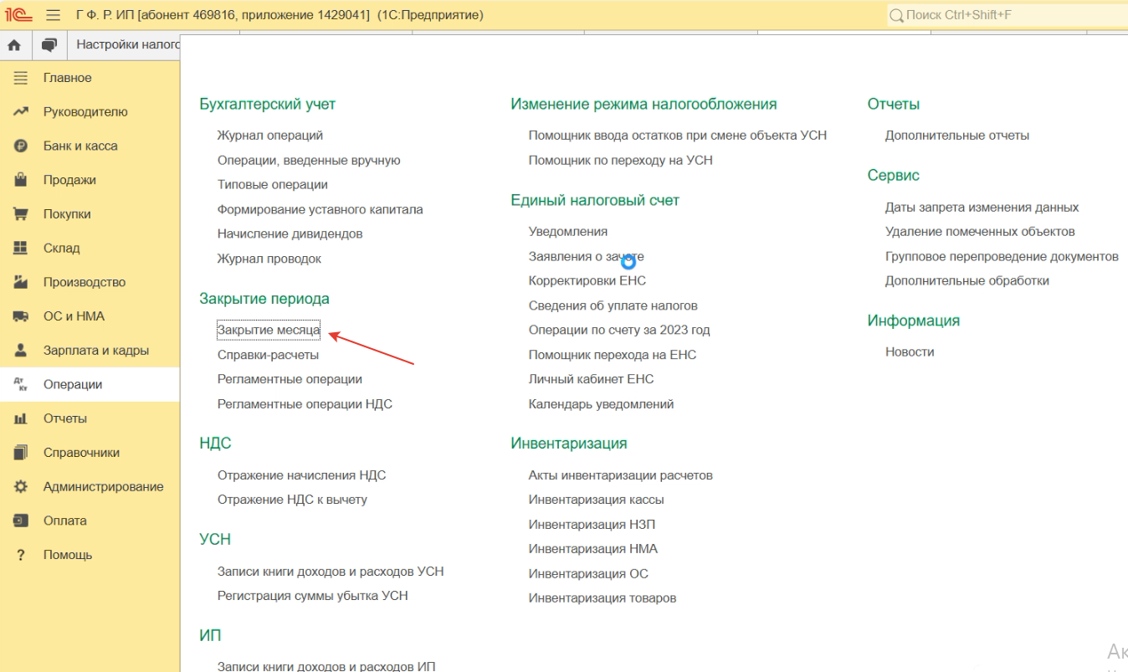
Task: Select Зарплата и кадры section
Action: click(x=95, y=351)
